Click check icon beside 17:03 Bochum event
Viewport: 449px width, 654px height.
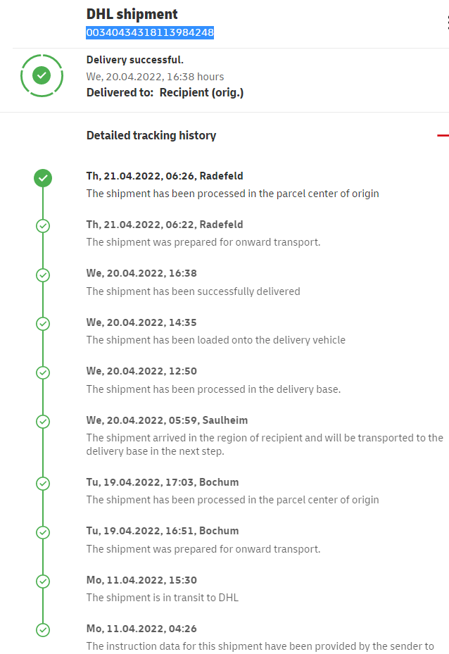click(x=43, y=484)
